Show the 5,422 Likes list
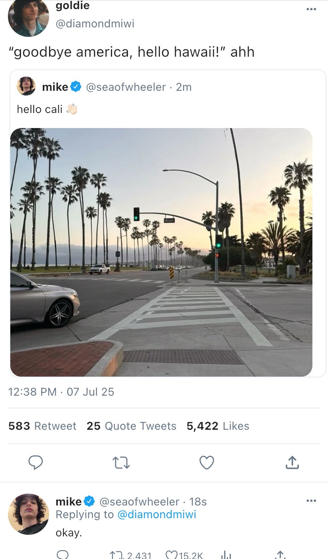 [218, 426]
